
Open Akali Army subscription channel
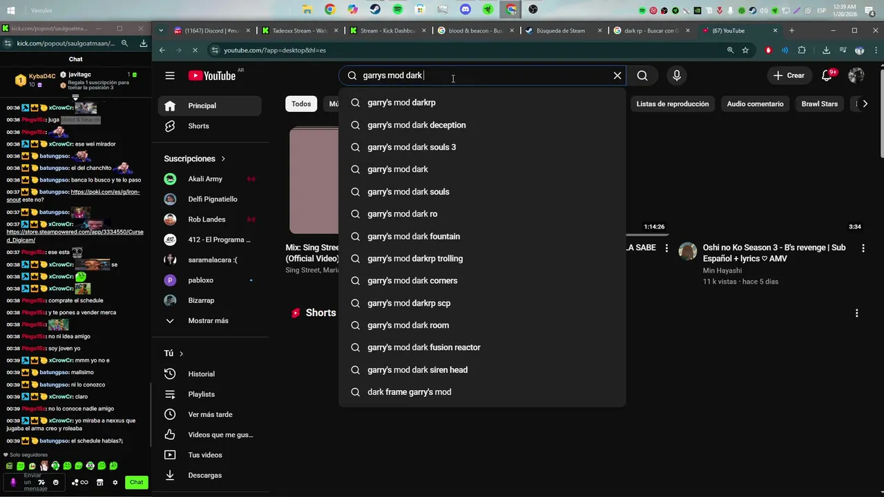210,179
